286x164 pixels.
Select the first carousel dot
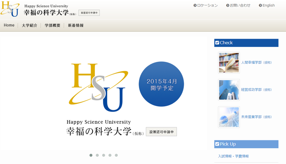91,155
